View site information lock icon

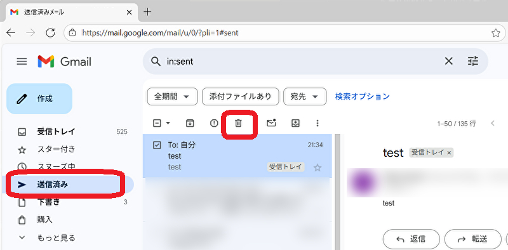(x=72, y=33)
